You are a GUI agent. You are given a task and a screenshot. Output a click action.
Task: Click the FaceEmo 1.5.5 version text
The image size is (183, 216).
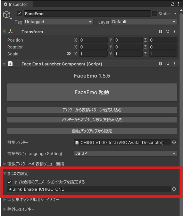coord(92,76)
